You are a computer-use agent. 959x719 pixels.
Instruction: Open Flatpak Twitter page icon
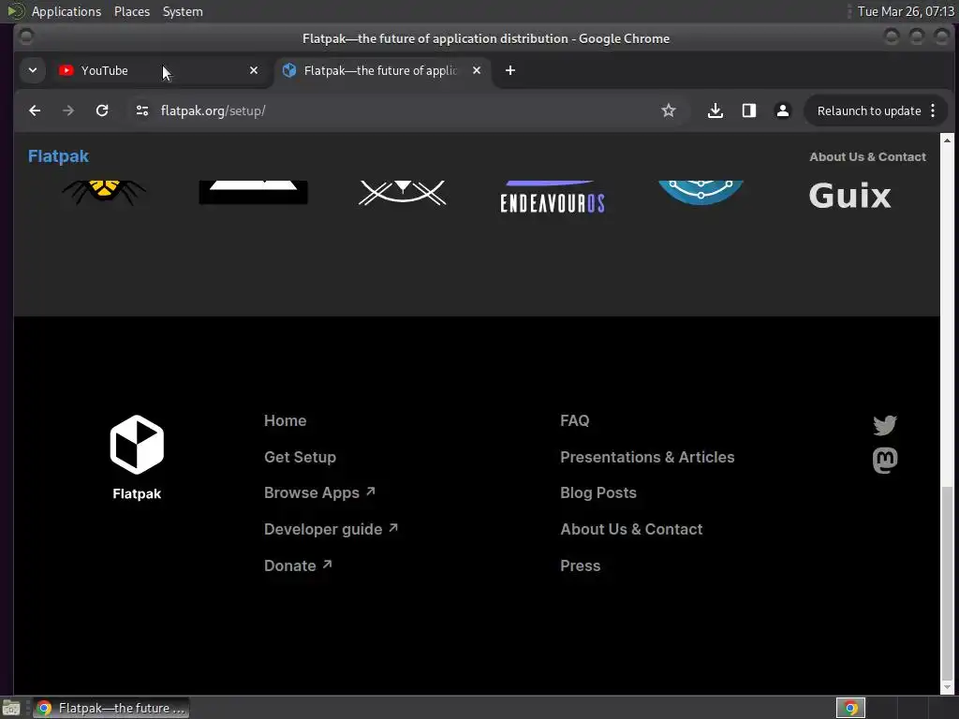pos(884,425)
